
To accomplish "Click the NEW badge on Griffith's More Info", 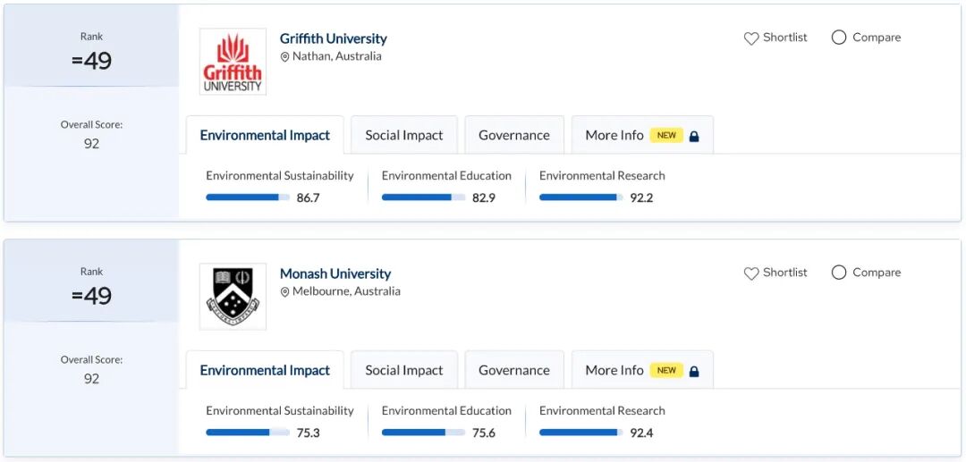I will (666, 136).
